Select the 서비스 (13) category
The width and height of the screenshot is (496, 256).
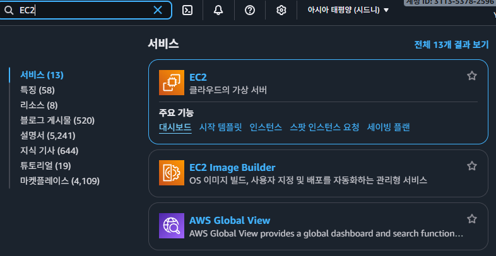point(42,75)
